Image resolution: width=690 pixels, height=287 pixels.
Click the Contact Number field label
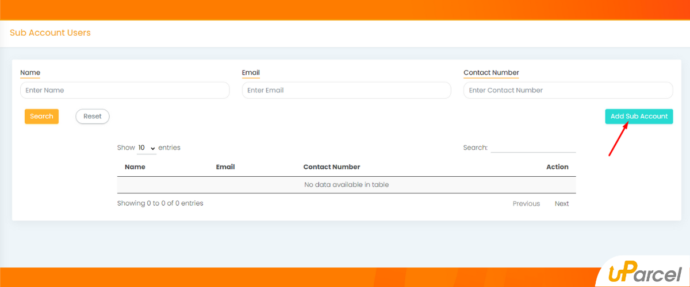pyautogui.click(x=491, y=73)
